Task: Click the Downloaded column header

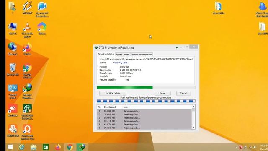Action: coord(110,107)
